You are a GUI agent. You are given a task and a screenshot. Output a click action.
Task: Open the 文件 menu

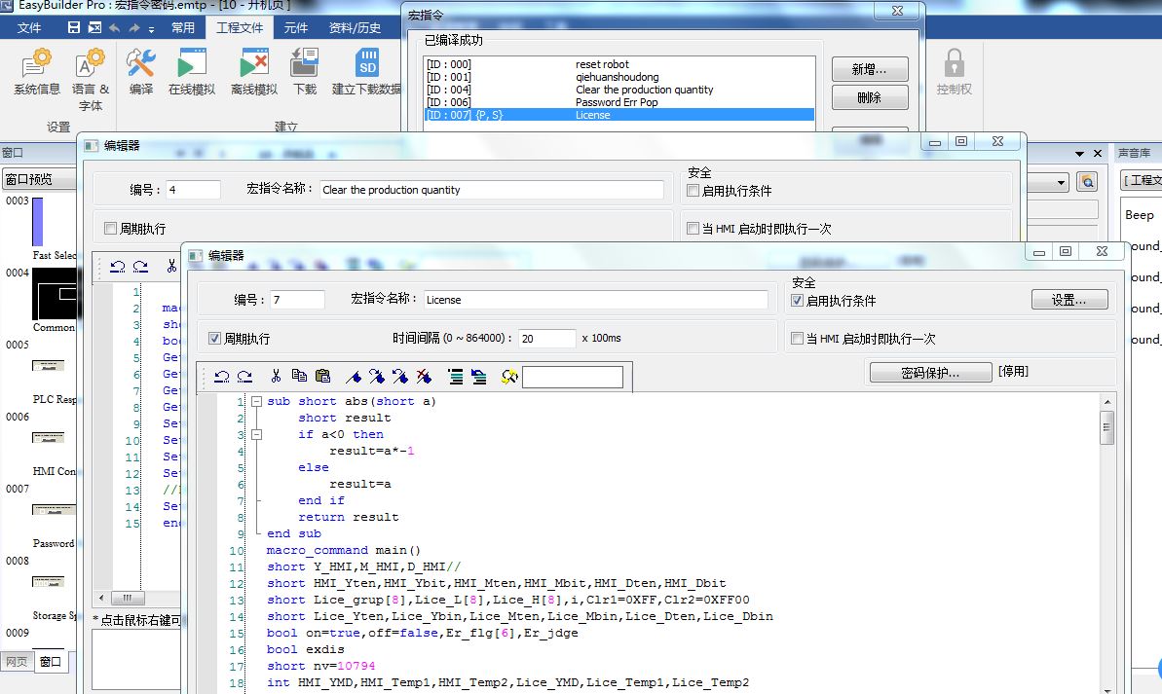pos(29,27)
